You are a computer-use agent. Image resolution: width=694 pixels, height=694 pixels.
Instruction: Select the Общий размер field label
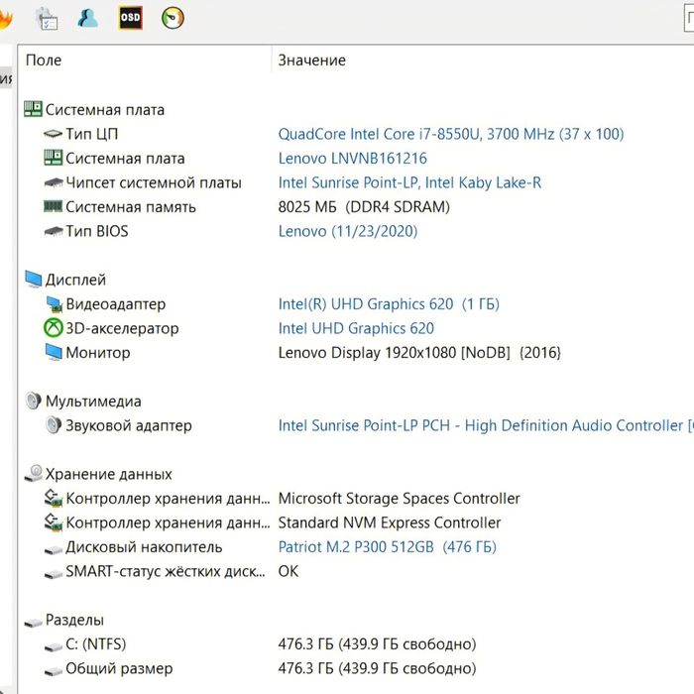pyautogui.click(x=119, y=668)
